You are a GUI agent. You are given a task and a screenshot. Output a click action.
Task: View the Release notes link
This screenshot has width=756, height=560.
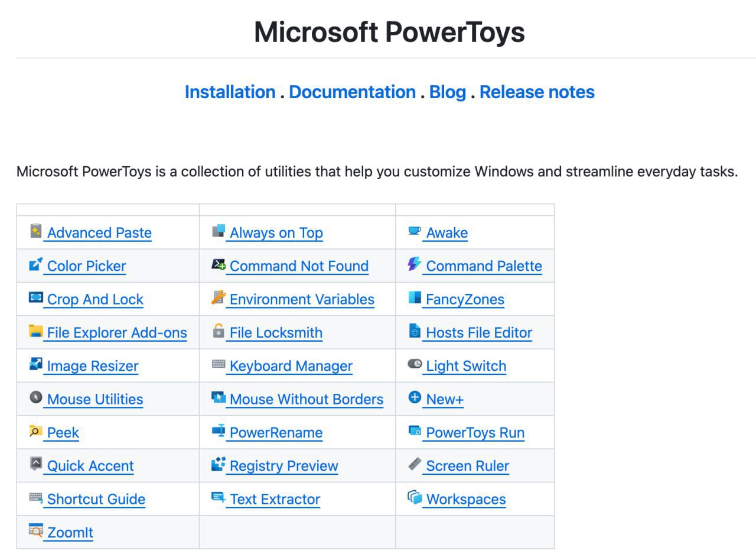536,92
